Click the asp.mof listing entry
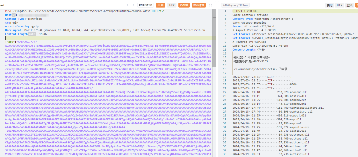Viewport: 358px width, 157px height. [x=266, y=123]
